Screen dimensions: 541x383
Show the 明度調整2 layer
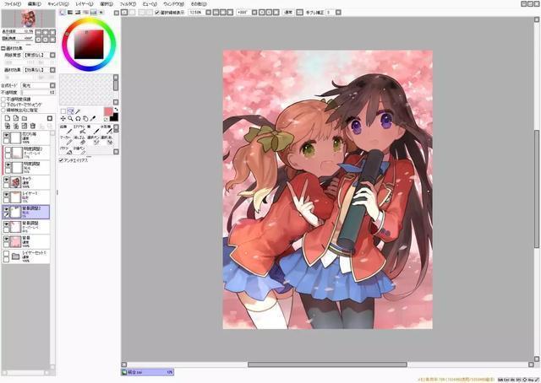[7, 150]
